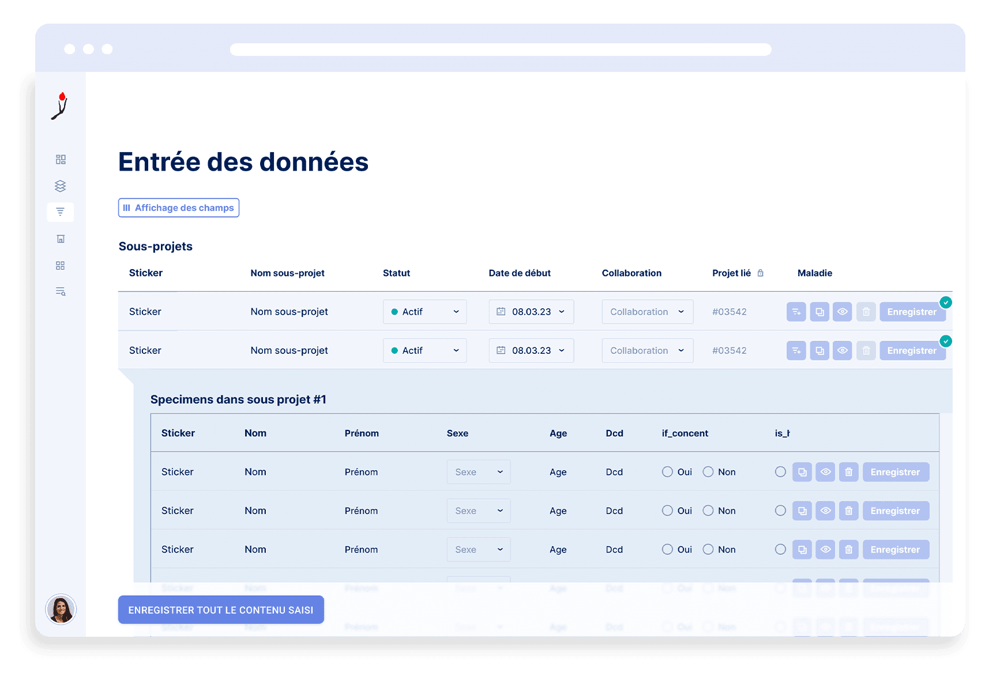Select Oui for if_concent on the first specimen
The width and height of the screenshot is (1000, 684).
[667, 471]
